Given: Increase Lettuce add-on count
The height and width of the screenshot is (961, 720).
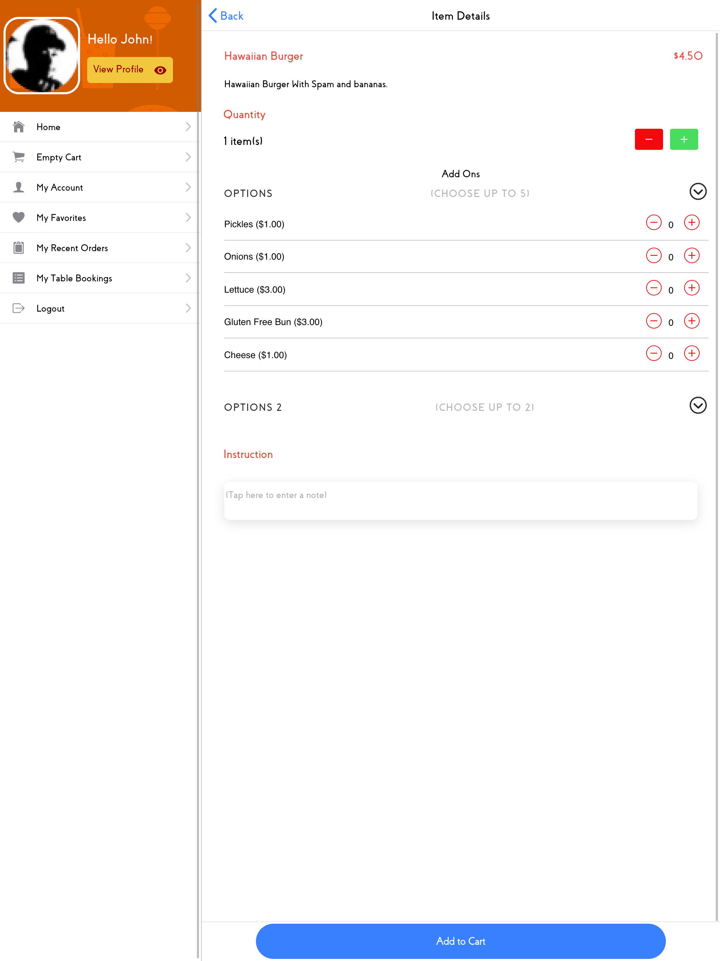Looking at the screenshot, I should [692, 288].
